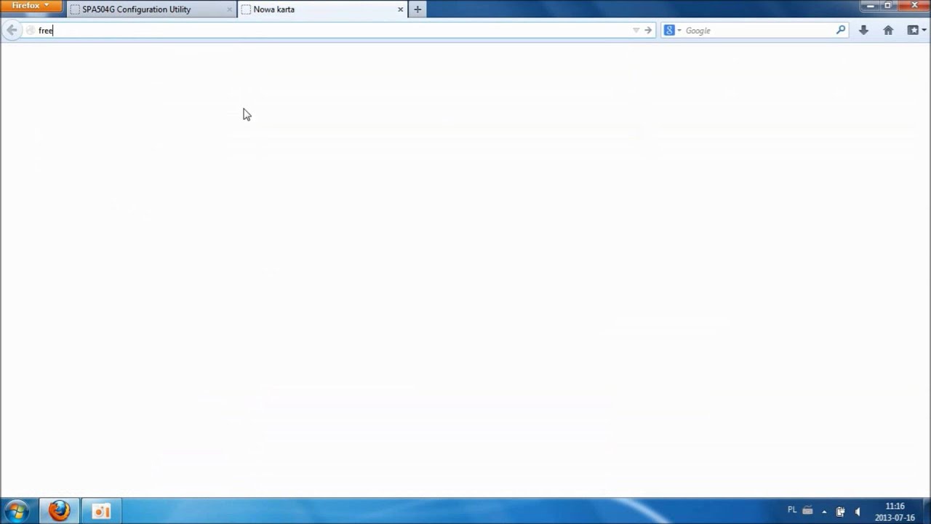Open the Windows Start menu
The image size is (931, 524).
click(x=17, y=511)
